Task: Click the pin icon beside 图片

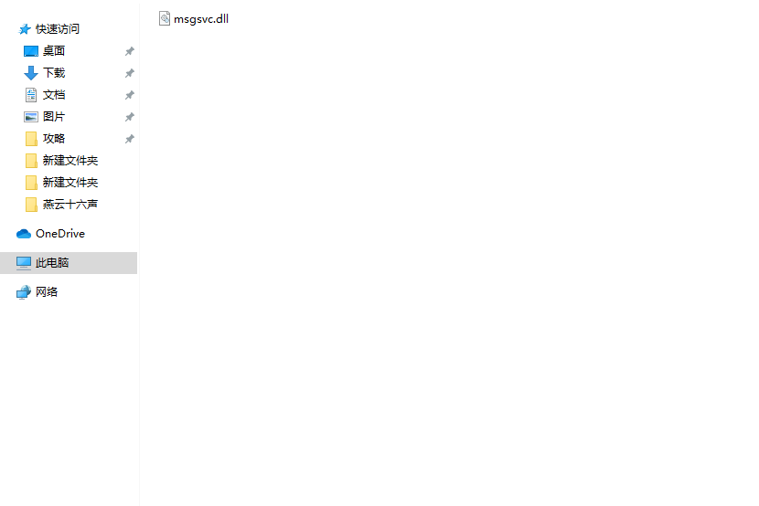Action: [129, 117]
